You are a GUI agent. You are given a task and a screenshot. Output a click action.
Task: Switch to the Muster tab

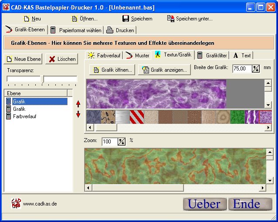pos(138,55)
